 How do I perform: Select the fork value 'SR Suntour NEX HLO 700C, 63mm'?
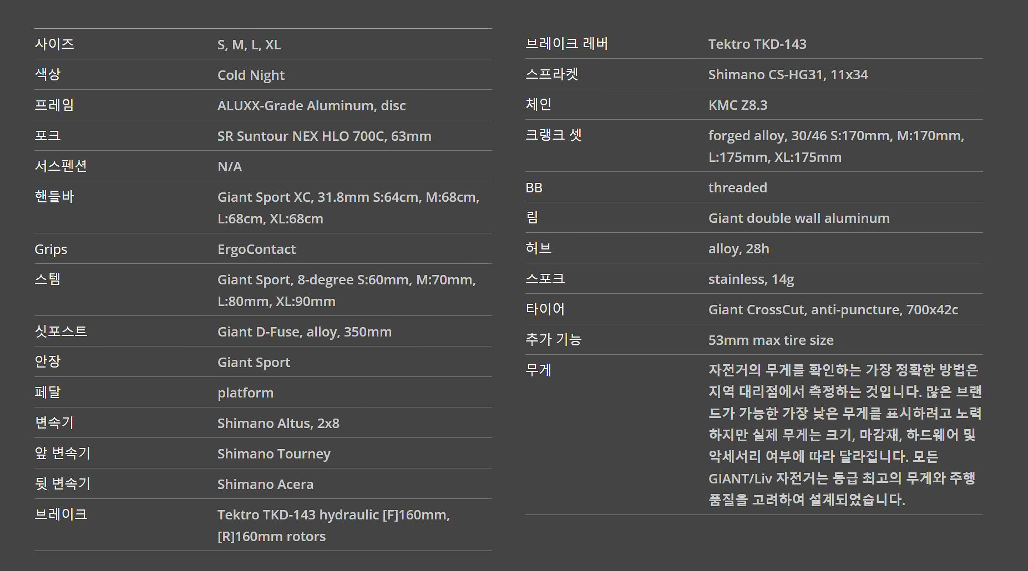324,136
